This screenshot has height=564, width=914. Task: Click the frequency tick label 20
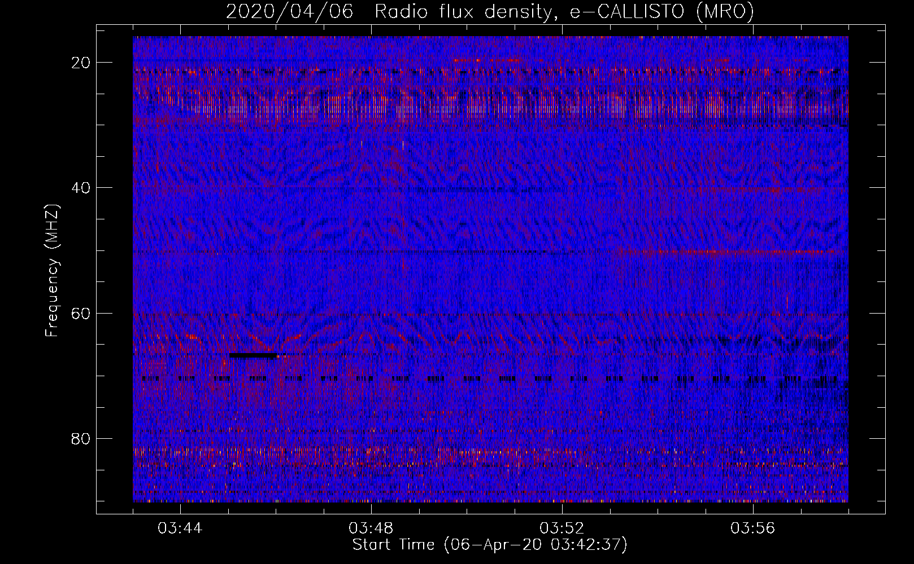click(81, 63)
